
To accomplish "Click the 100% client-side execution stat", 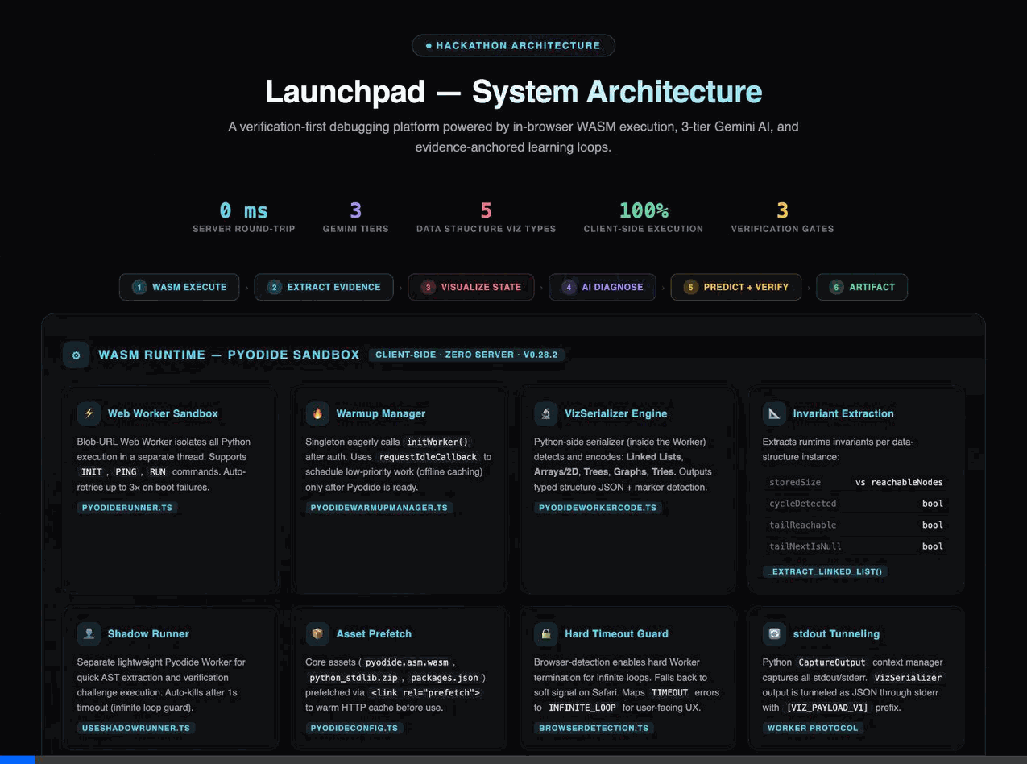I will [x=644, y=217].
